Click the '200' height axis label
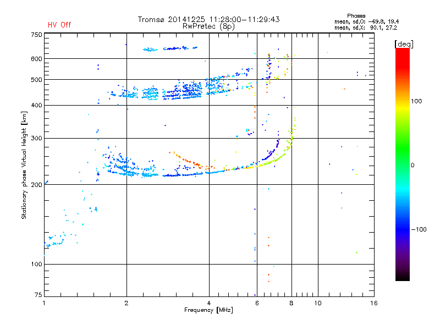 click(36, 185)
